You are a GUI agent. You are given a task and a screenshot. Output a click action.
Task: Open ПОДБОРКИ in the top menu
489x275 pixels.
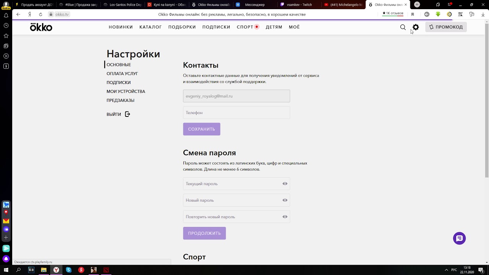182,27
